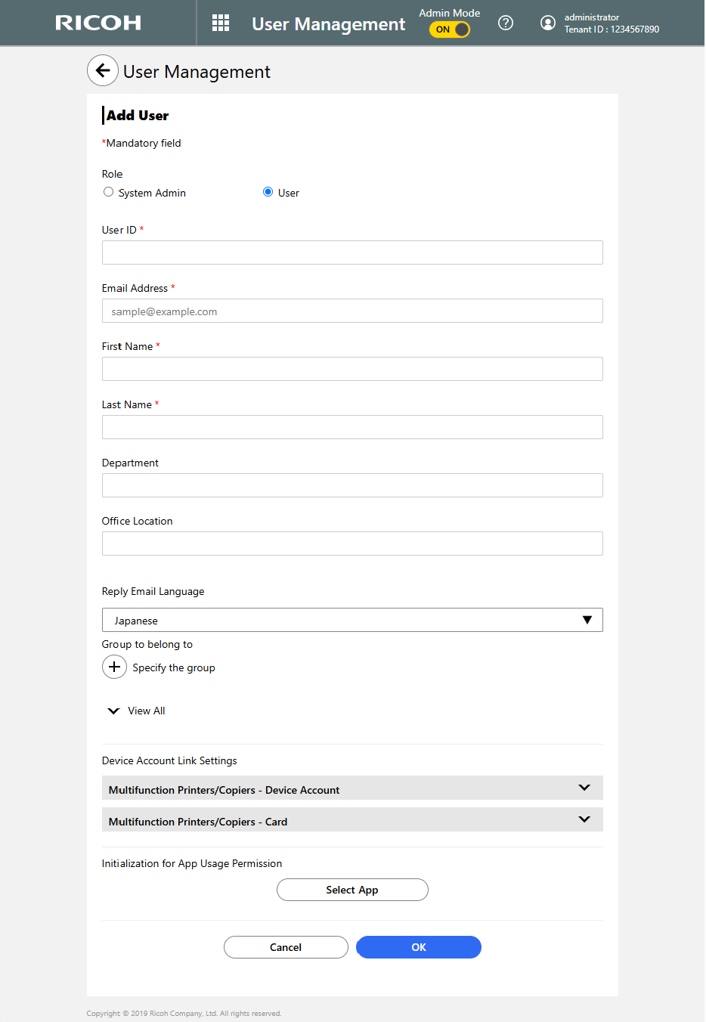This screenshot has height=1022, width=706.
Task: Cancel adding the user
Action: pyautogui.click(x=286, y=947)
